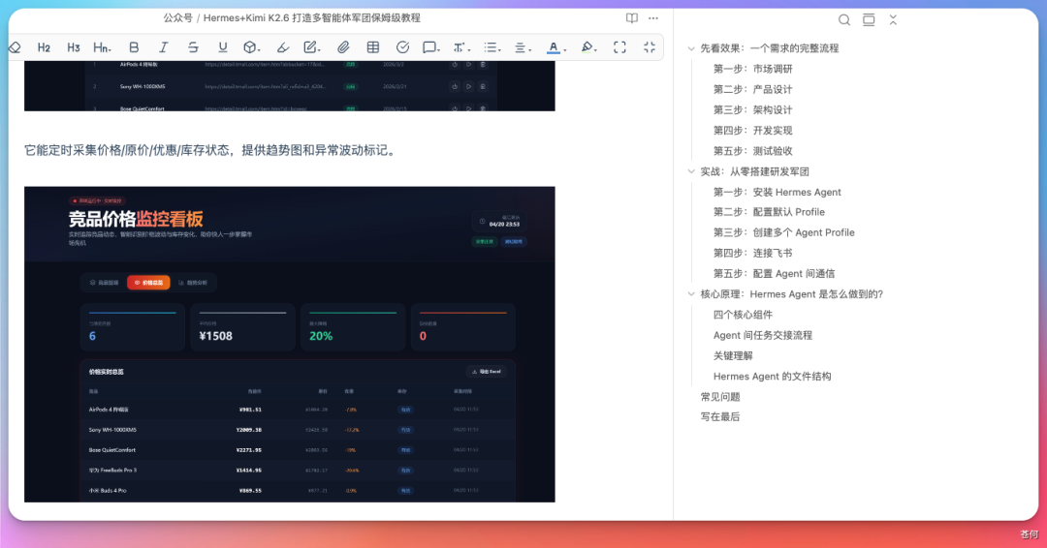Image resolution: width=1047 pixels, height=548 pixels.
Task: Insert a table using the grid icon
Action: point(373,47)
